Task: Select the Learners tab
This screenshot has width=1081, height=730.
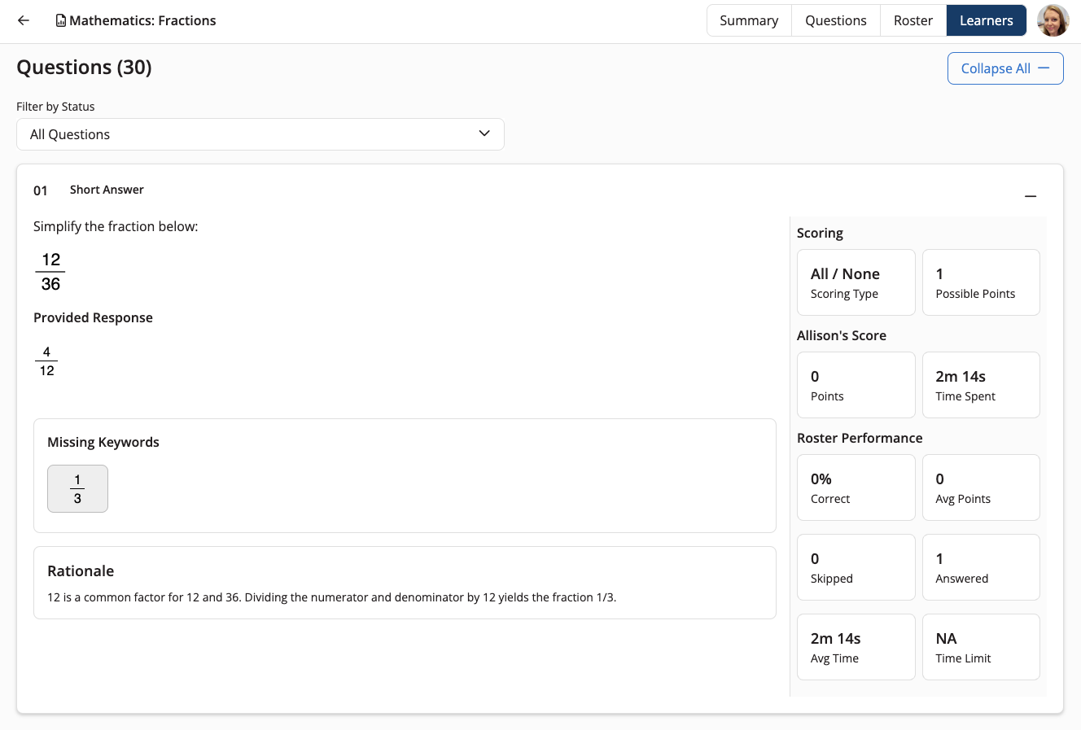Action: 987,20
